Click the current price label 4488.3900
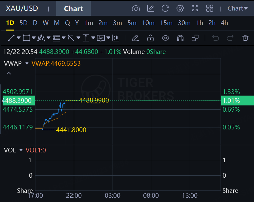The height and width of the screenshot is (202, 254). 19,101
